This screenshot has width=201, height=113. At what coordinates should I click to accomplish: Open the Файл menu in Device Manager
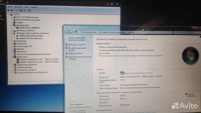10,7
